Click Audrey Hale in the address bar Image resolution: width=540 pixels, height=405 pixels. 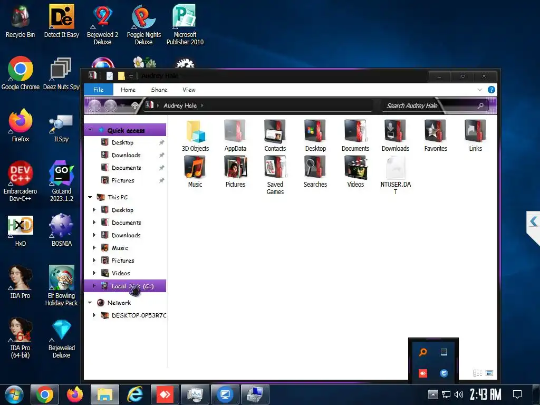[180, 105]
